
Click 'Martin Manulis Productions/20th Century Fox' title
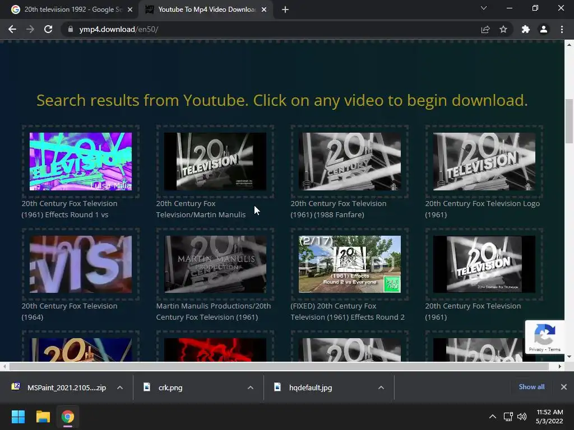click(x=214, y=311)
